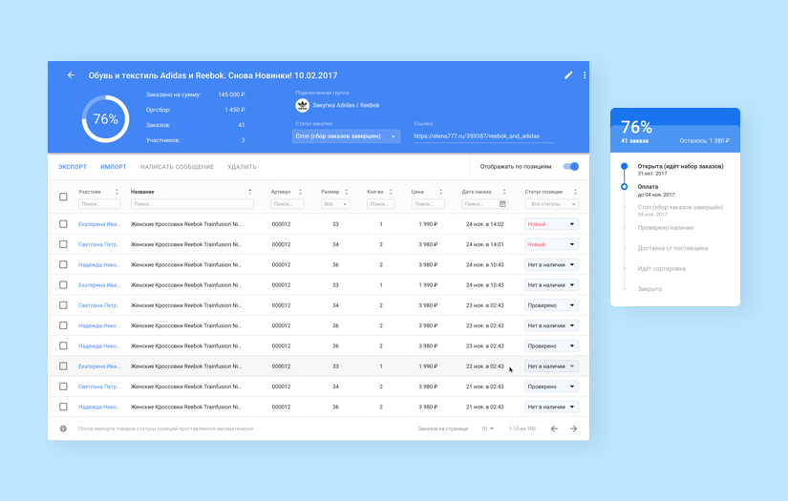Go to next page arrow

coord(573,428)
